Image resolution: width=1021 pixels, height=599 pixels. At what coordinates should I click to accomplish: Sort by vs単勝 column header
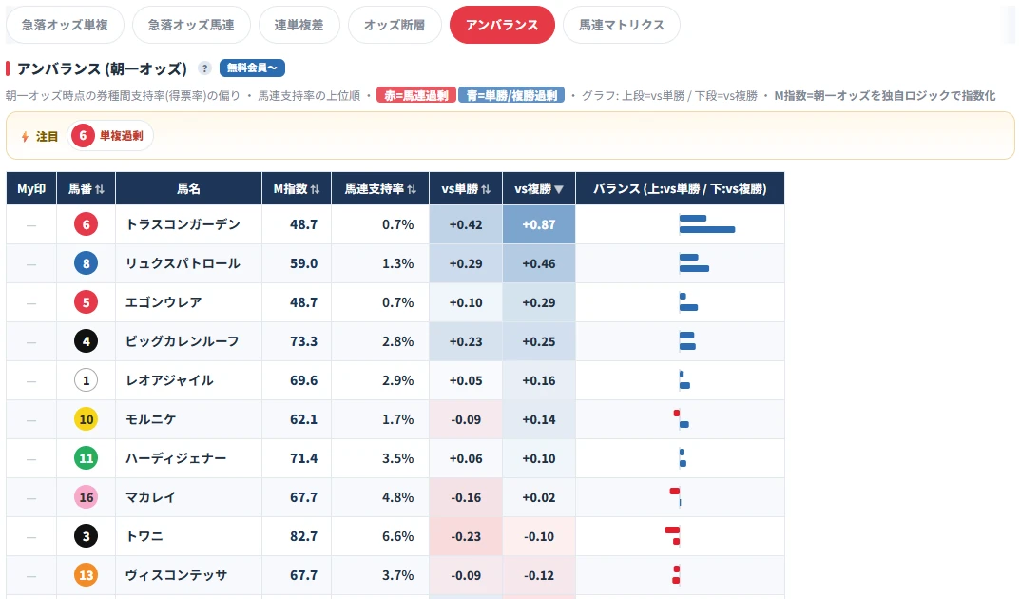tap(466, 189)
